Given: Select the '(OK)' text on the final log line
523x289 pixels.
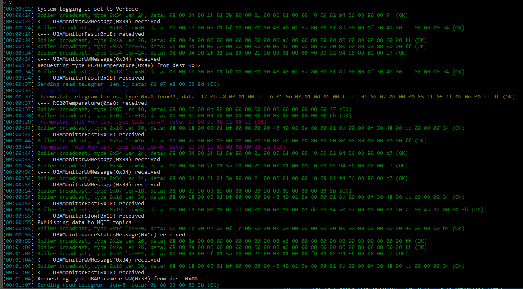Looking at the screenshot, I should 213,285.
